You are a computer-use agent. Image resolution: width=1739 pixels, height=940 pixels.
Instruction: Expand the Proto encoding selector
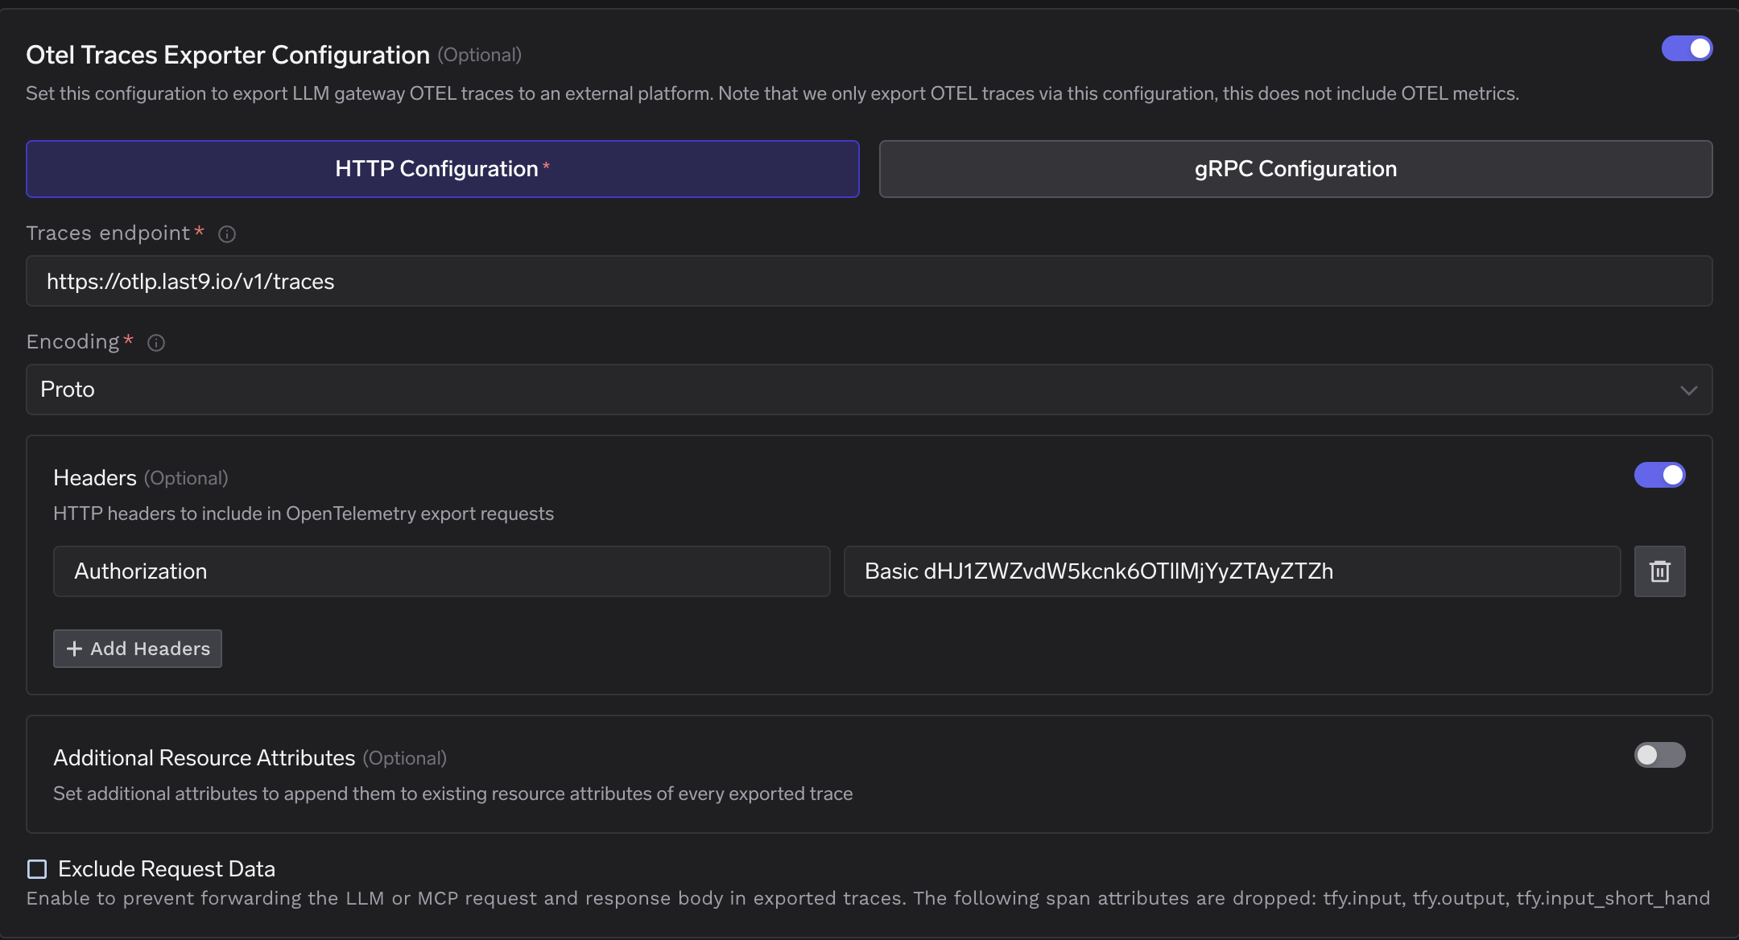point(869,390)
